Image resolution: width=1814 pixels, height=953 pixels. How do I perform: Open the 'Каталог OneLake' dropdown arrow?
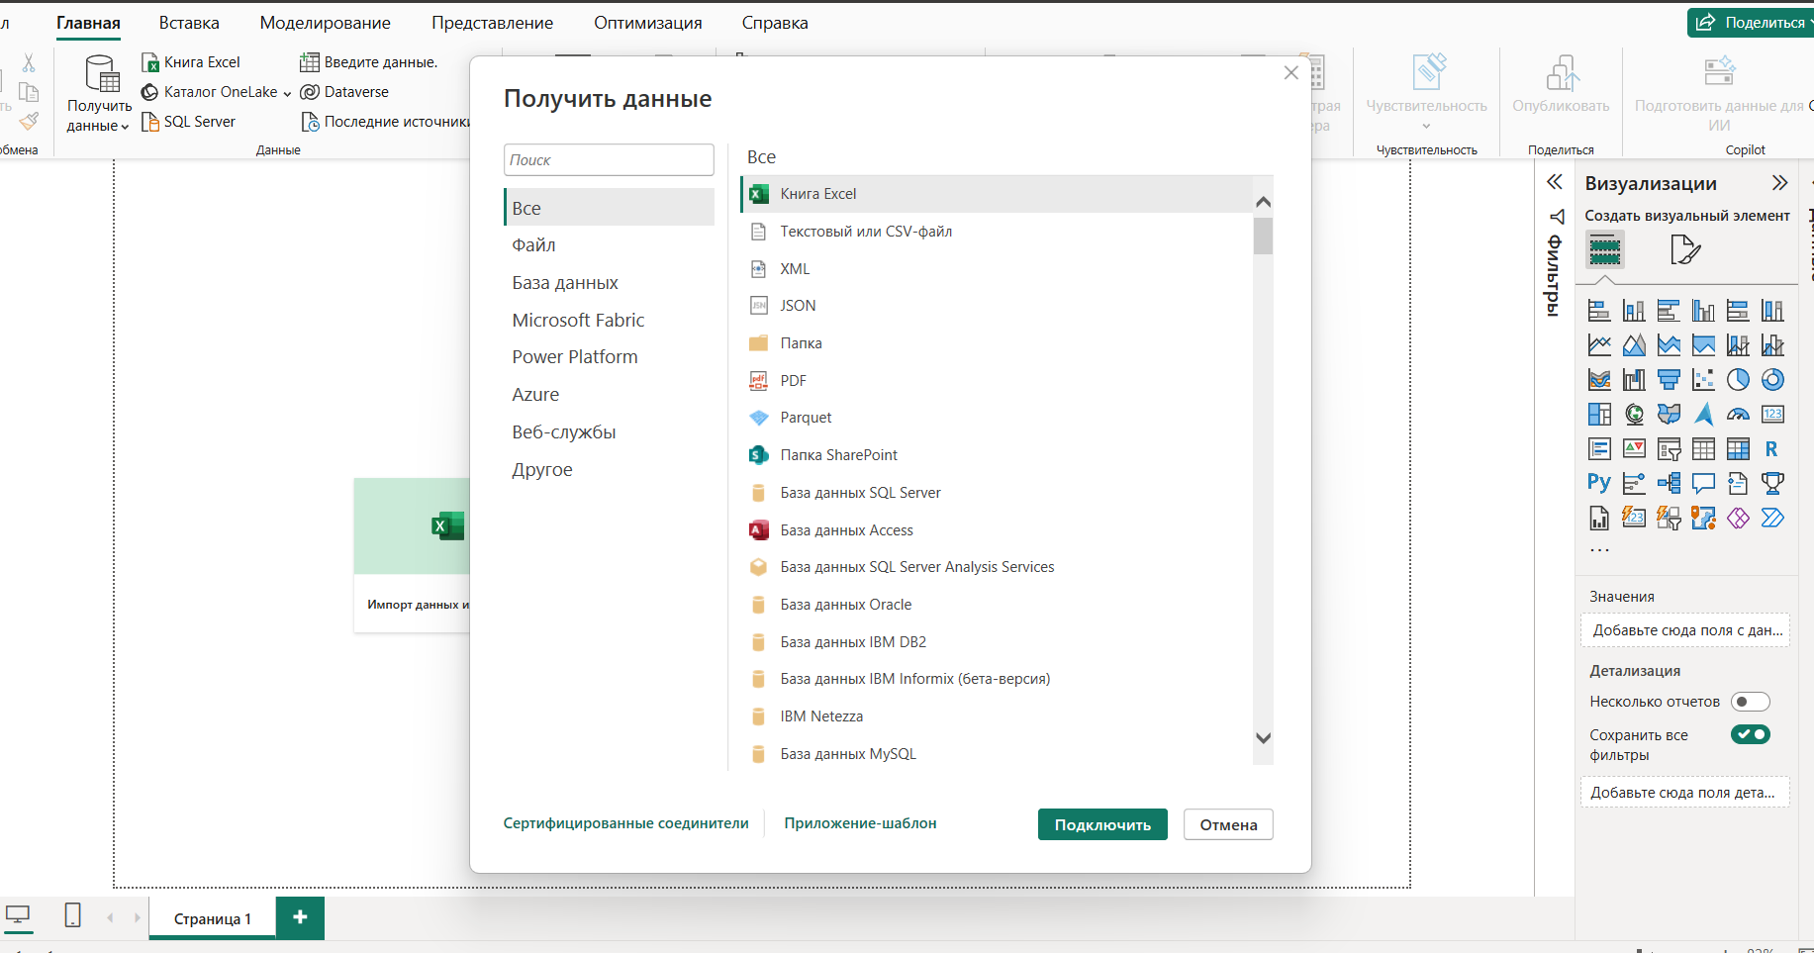(287, 93)
